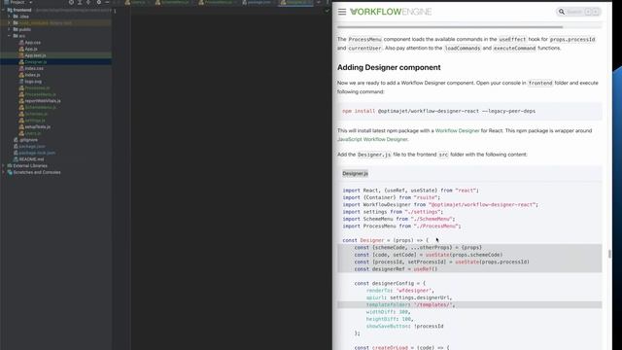
Task: Click the WorkflowEngine logo
Action: (391, 12)
